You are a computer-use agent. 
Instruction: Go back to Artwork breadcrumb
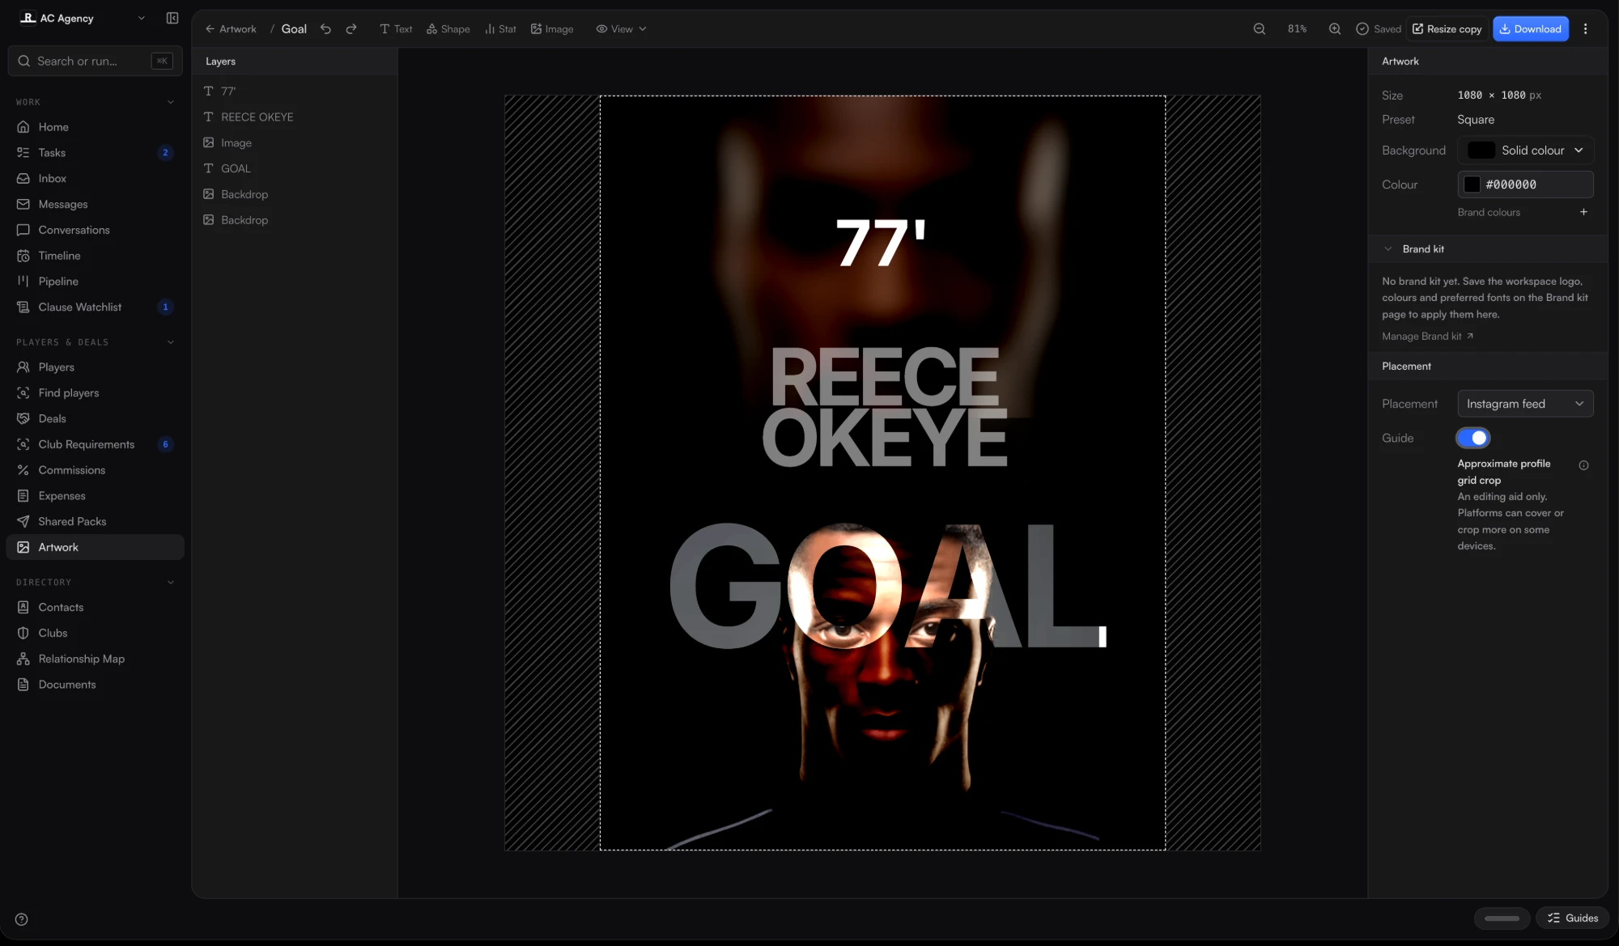231,29
